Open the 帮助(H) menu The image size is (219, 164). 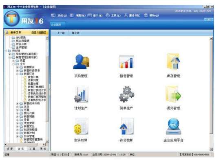[154, 15]
